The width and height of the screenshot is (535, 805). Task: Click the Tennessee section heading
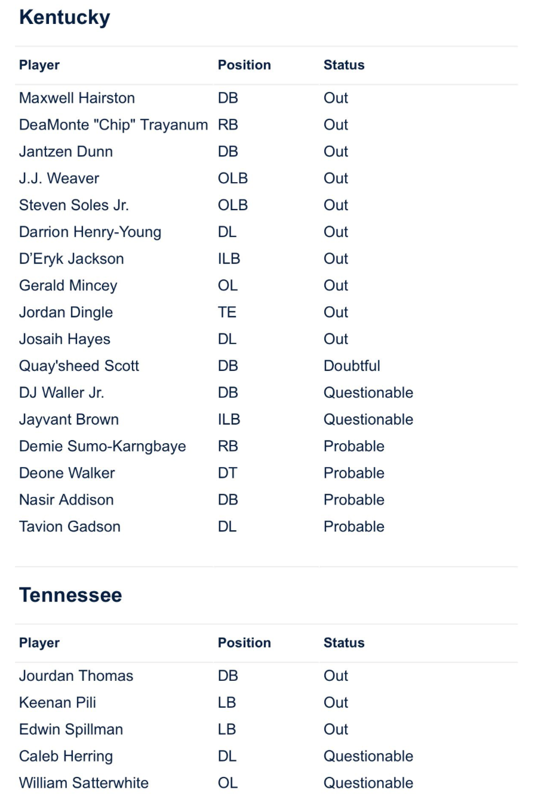tap(70, 595)
